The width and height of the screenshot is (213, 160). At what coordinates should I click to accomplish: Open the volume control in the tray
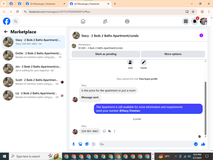click(189, 157)
